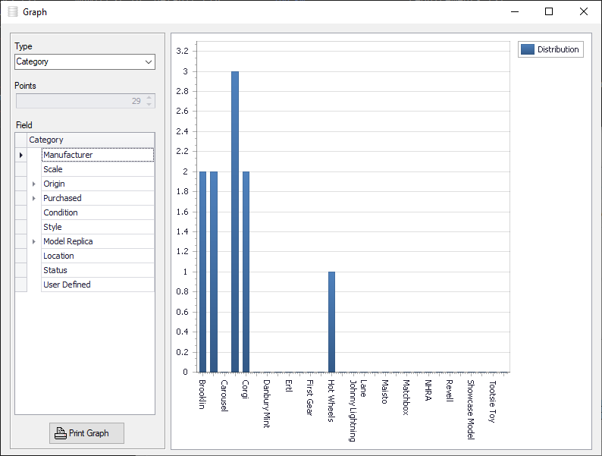
Task: Select the Manufacturer field row
Action: pyautogui.click(x=98, y=155)
